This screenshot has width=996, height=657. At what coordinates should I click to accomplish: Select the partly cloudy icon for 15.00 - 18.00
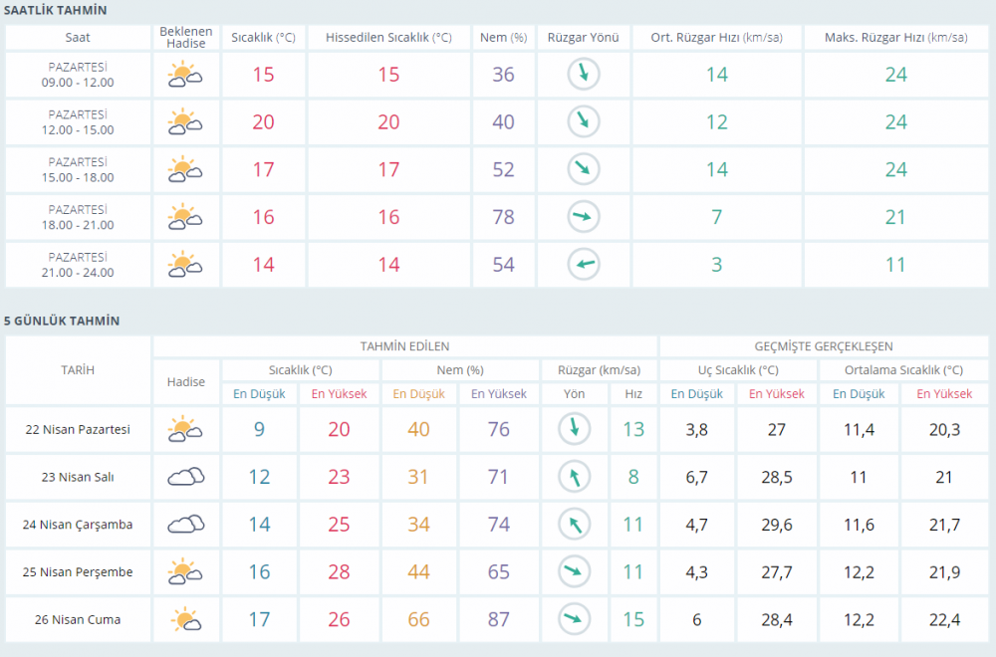pos(185,169)
